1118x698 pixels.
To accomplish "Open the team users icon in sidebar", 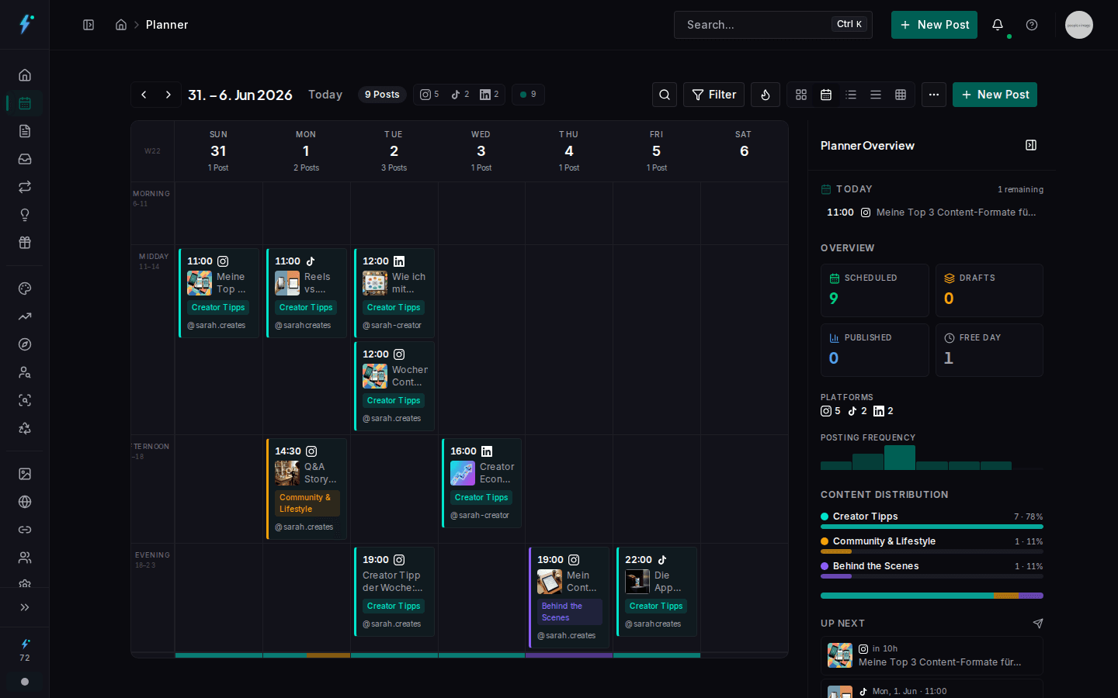I will tap(25, 558).
